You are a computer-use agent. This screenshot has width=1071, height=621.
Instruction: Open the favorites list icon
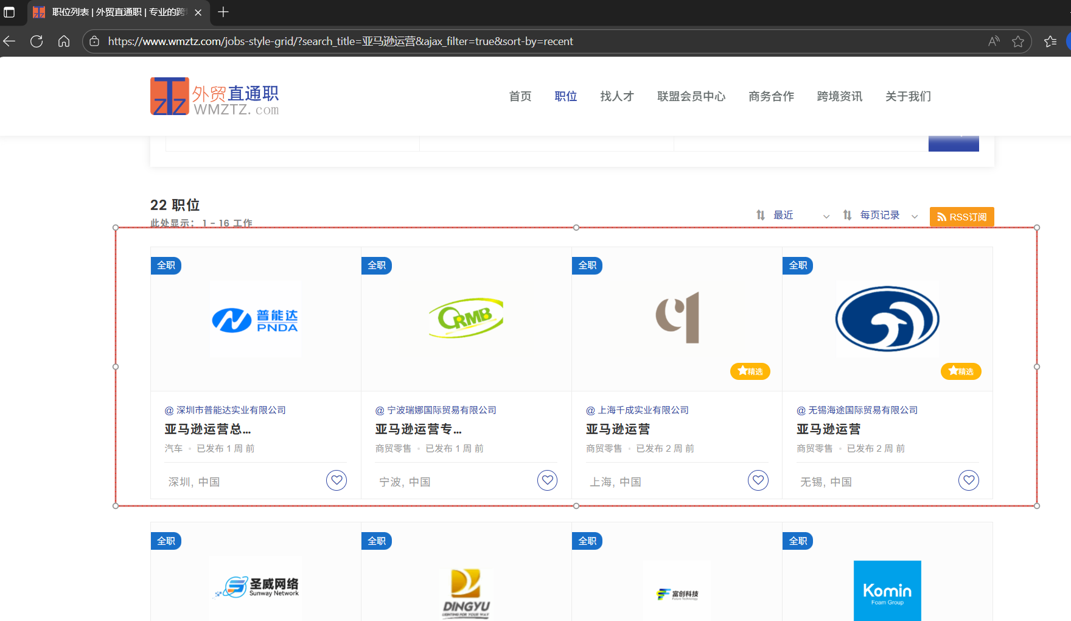[1050, 41]
